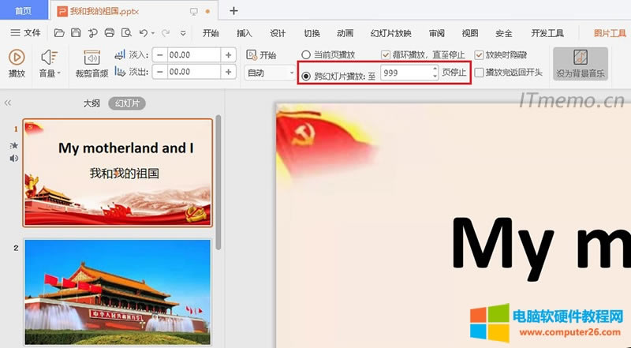Screen dimensions: 631x348
Task: Click the save icon in quick toolbar
Action: click(76, 33)
